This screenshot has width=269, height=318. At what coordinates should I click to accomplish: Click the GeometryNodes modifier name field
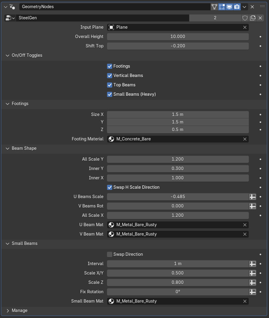[115, 7]
